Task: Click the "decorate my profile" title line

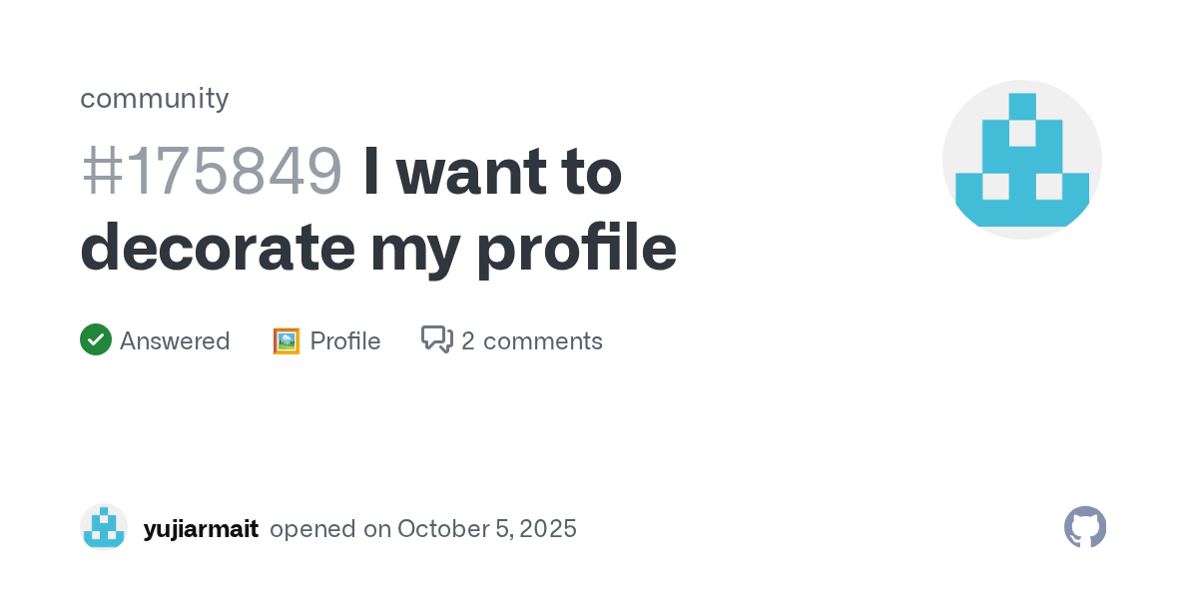Action: (x=378, y=248)
